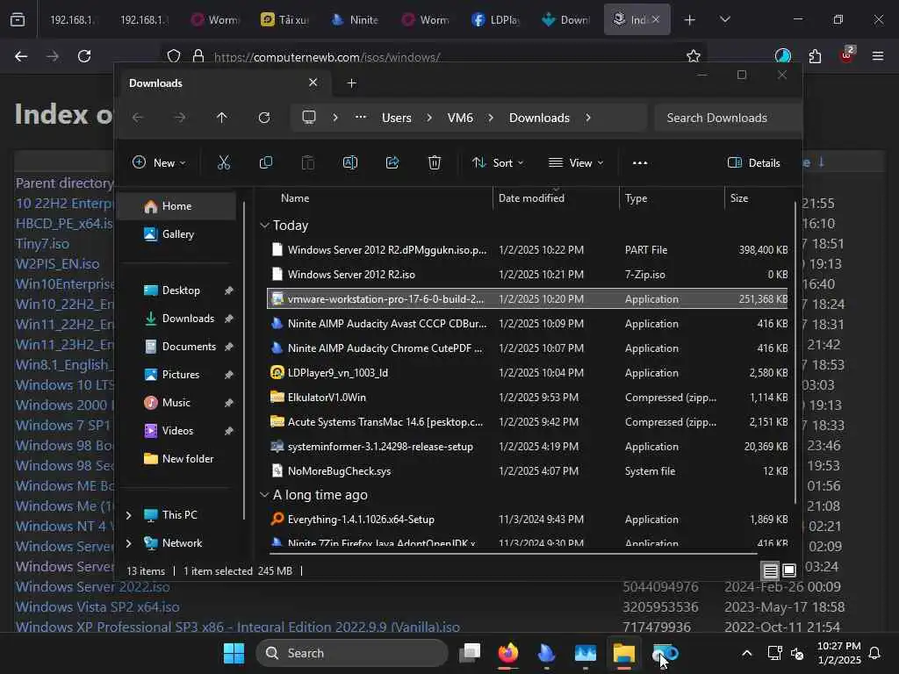Open the View dropdown menu
This screenshot has height=674, width=899.
(576, 162)
